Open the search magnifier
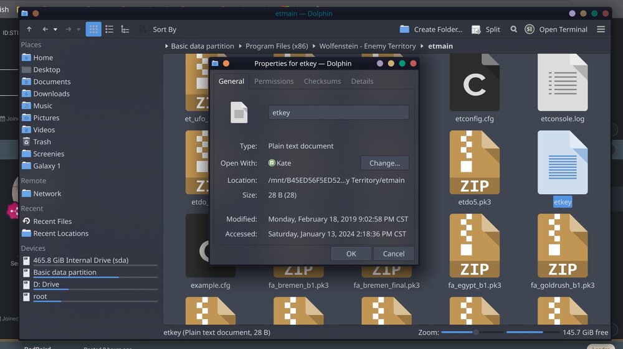This screenshot has width=623, height=349. tap(514, 29)
